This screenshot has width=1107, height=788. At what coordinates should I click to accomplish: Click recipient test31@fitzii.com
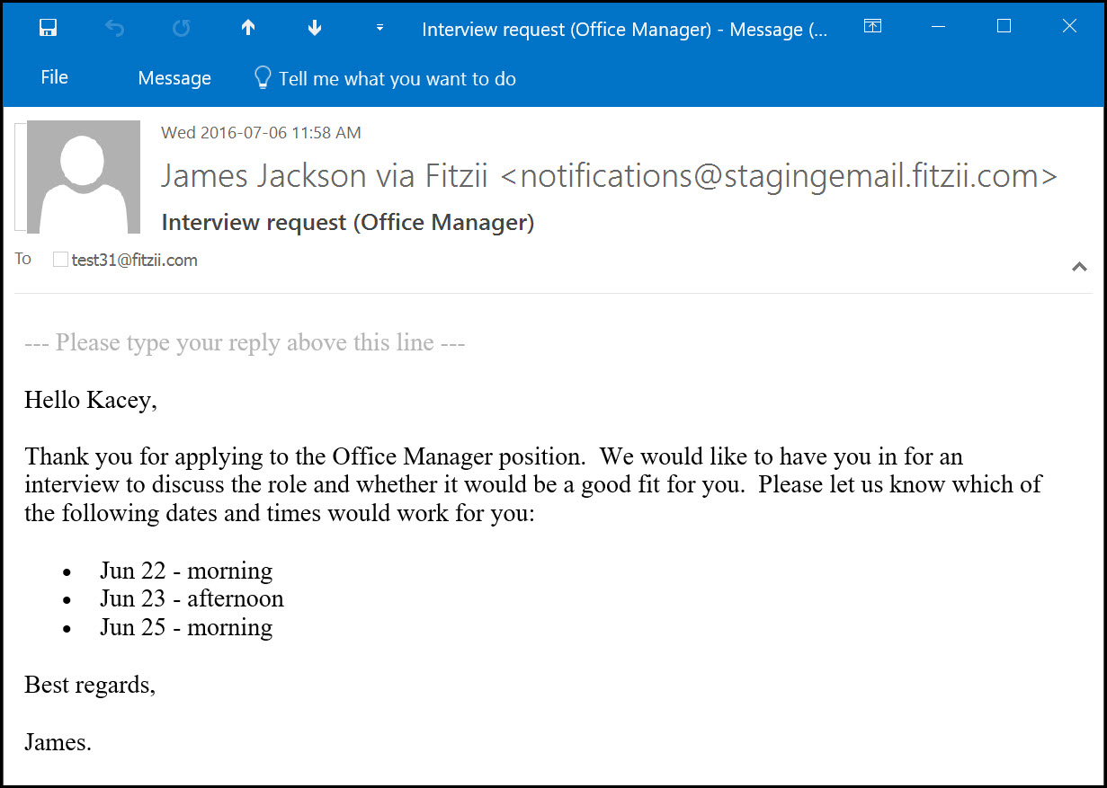click(x=134, y=261)
